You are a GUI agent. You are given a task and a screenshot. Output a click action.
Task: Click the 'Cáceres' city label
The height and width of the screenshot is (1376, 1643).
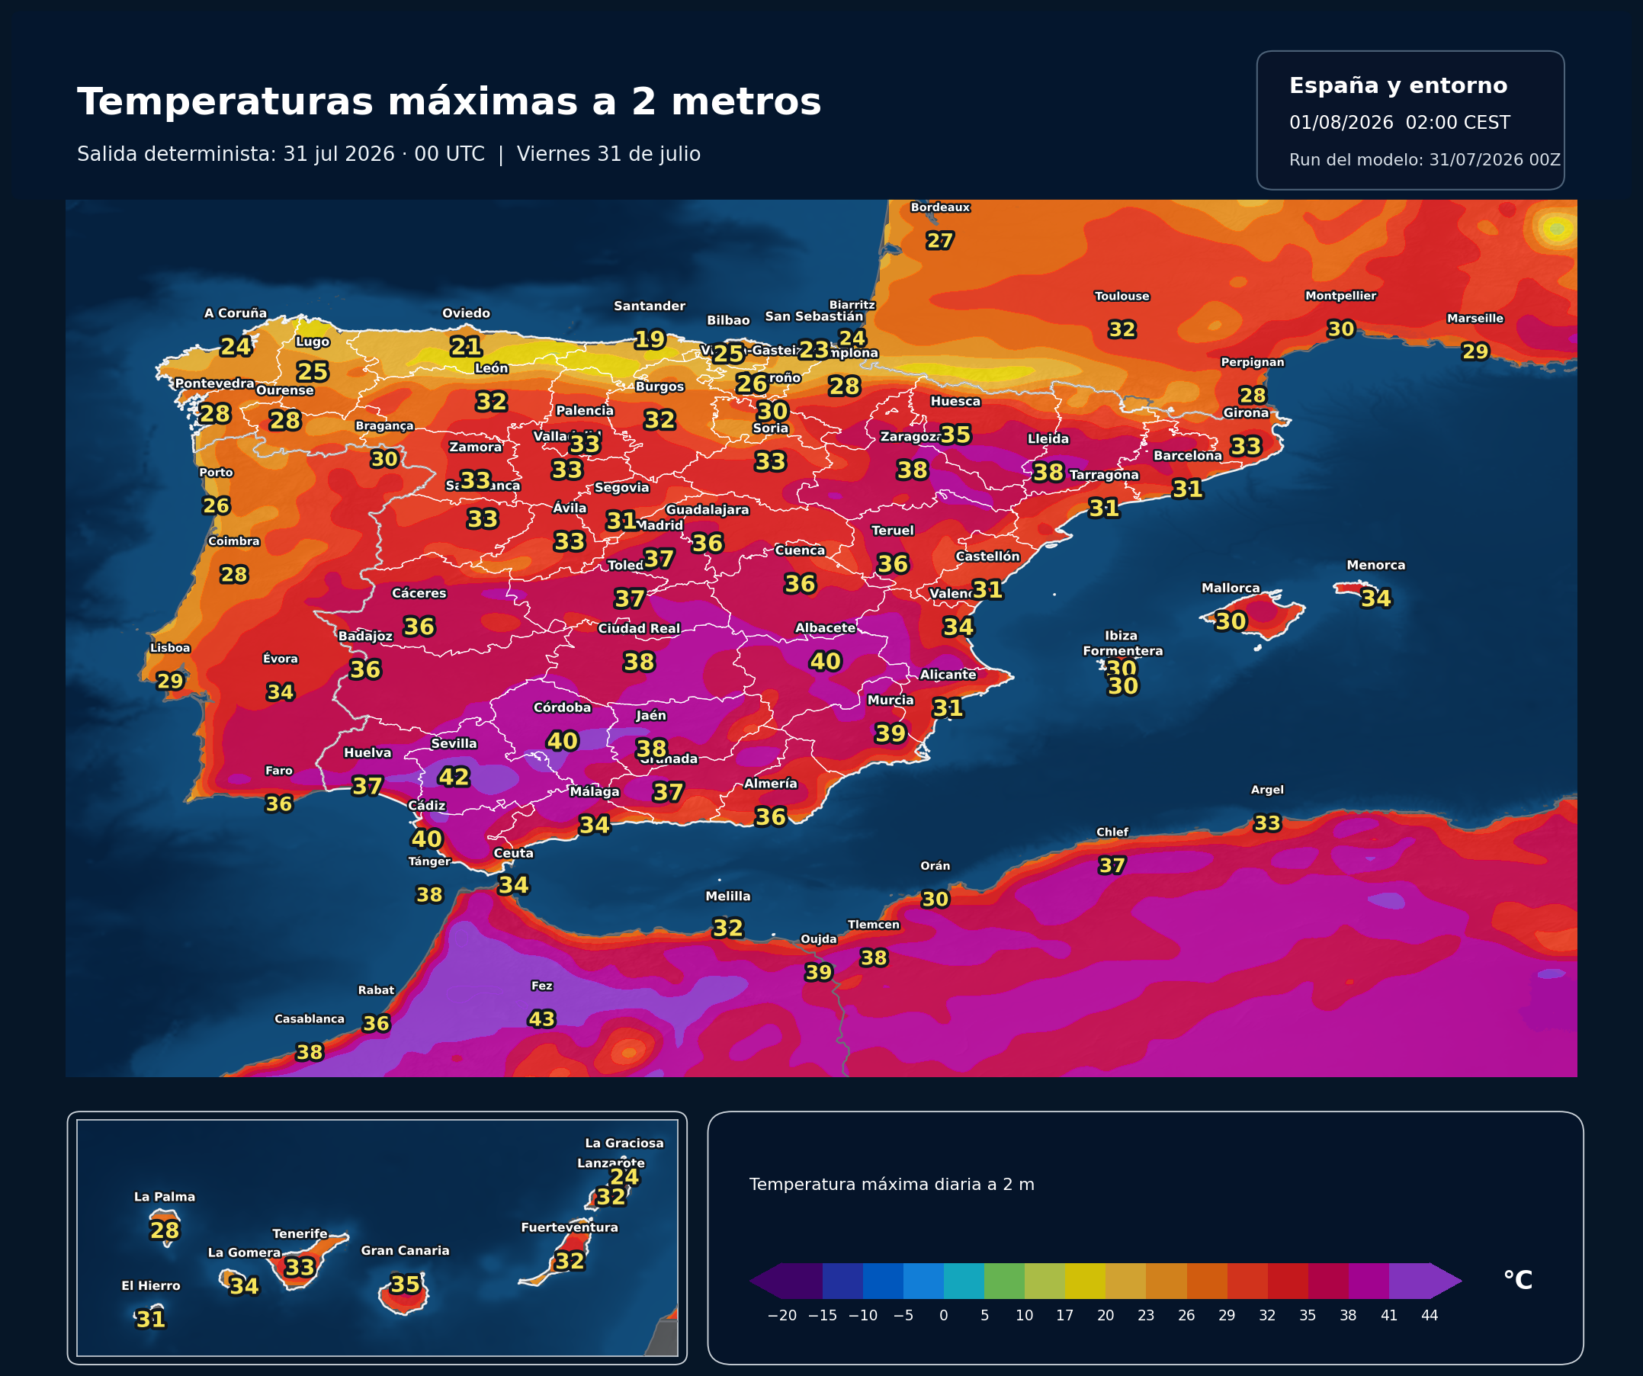tap(419, 593)
